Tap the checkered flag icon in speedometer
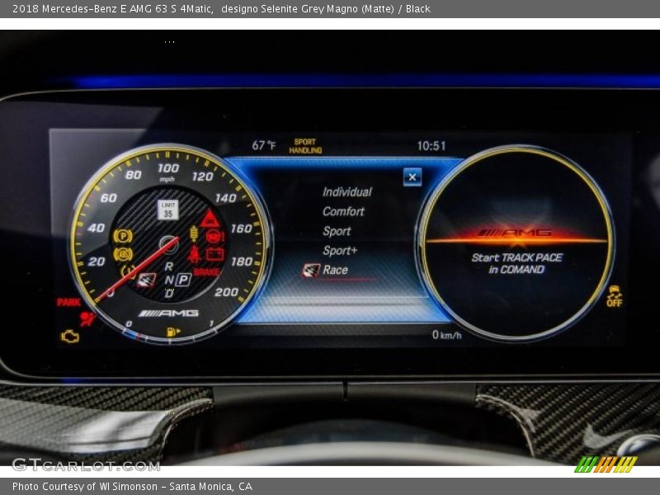The width and height of the screenshot is (660, 495). (x=146, y=280)
